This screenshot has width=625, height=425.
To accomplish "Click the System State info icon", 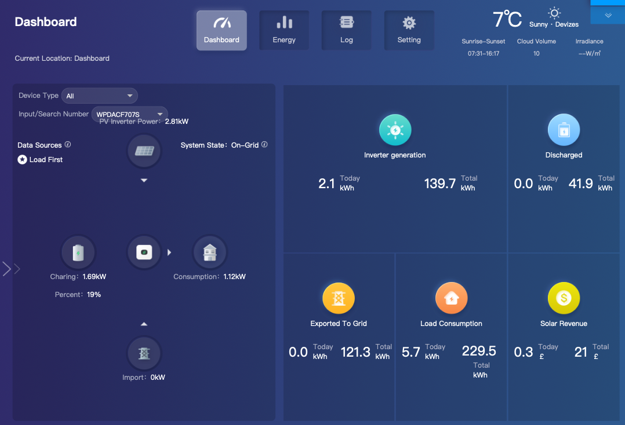I will tap(264, 144).
